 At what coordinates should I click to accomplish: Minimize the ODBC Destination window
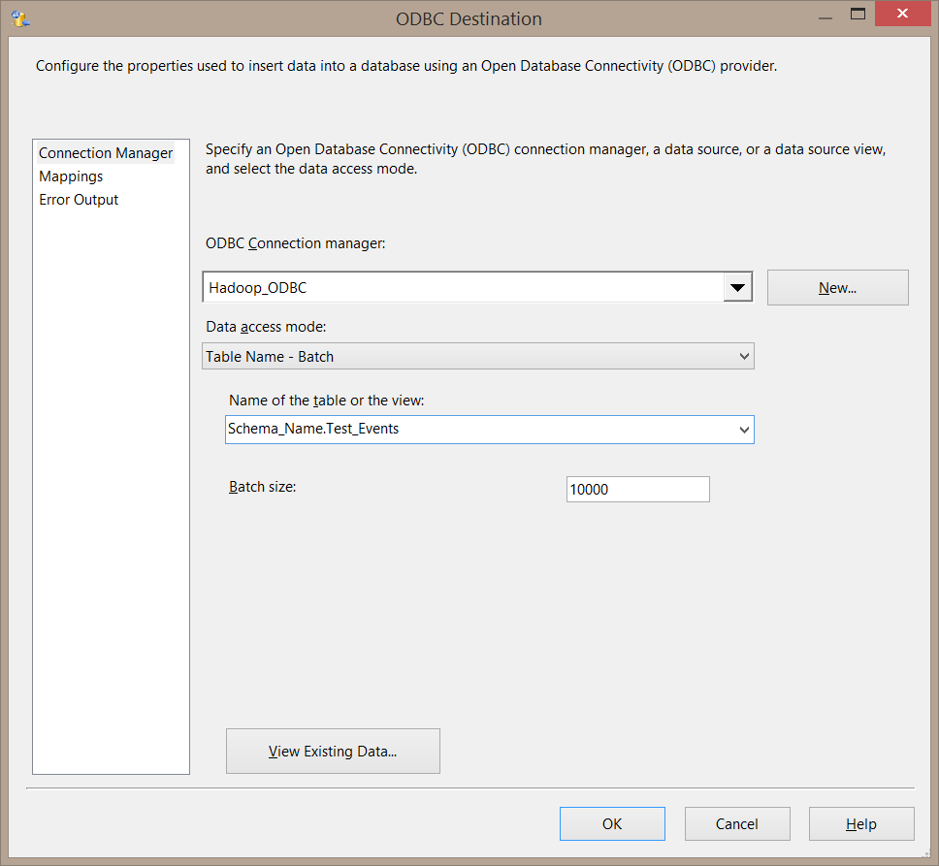[826, 14]
